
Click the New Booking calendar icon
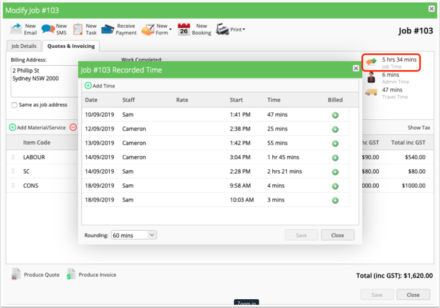coord(184,29)
